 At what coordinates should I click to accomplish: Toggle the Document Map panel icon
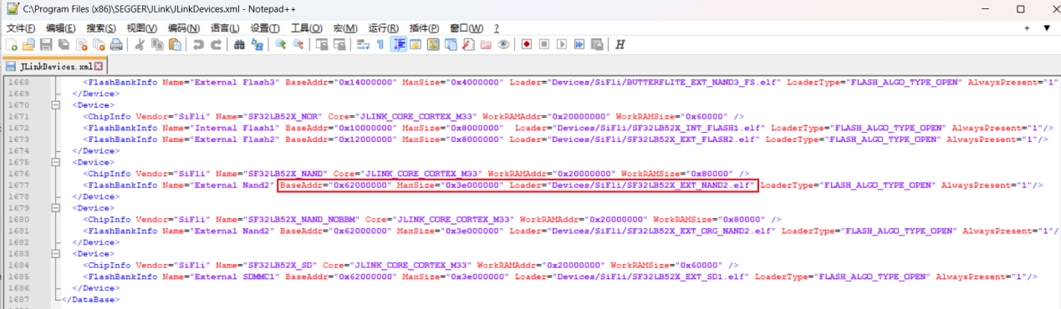click(433, 44)
